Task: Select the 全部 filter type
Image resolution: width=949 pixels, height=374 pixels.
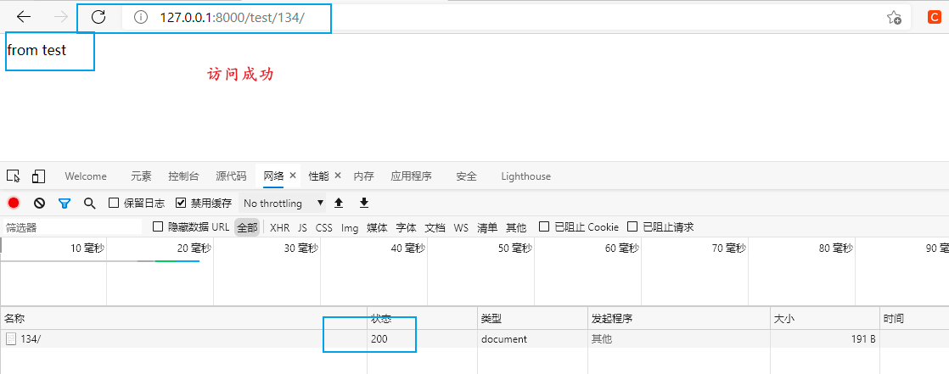Action: [247, 228]
